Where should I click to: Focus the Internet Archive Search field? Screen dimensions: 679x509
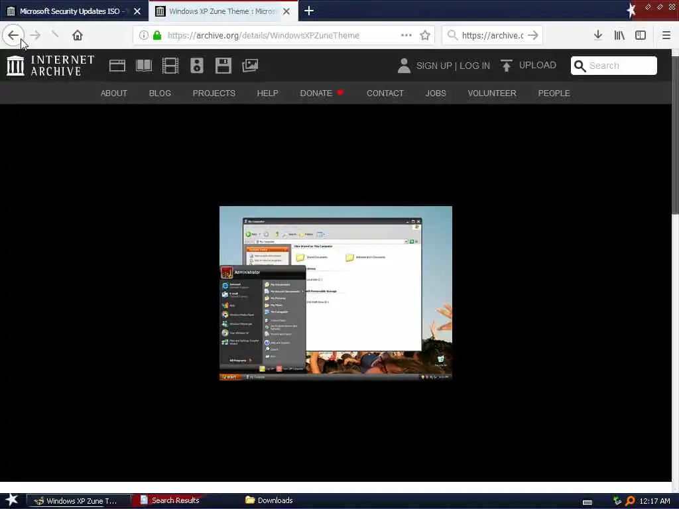[614, 66]
